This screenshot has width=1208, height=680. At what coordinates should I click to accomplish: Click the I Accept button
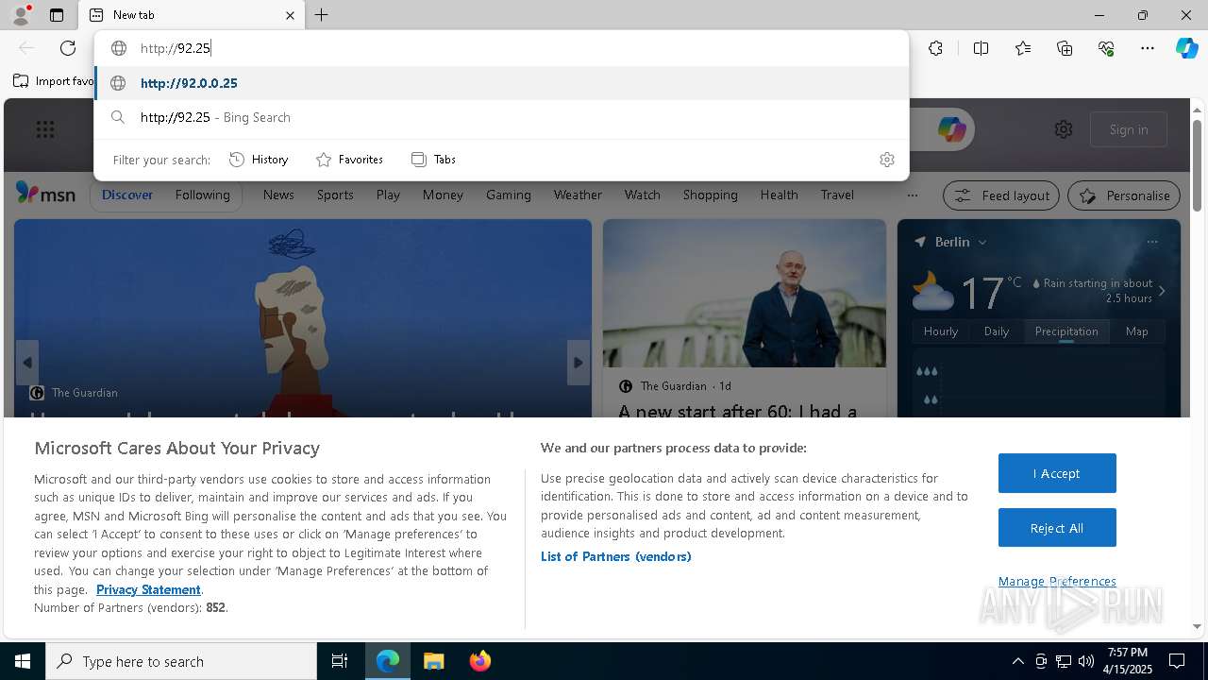pyautogui.click(x=1057, y=473)
